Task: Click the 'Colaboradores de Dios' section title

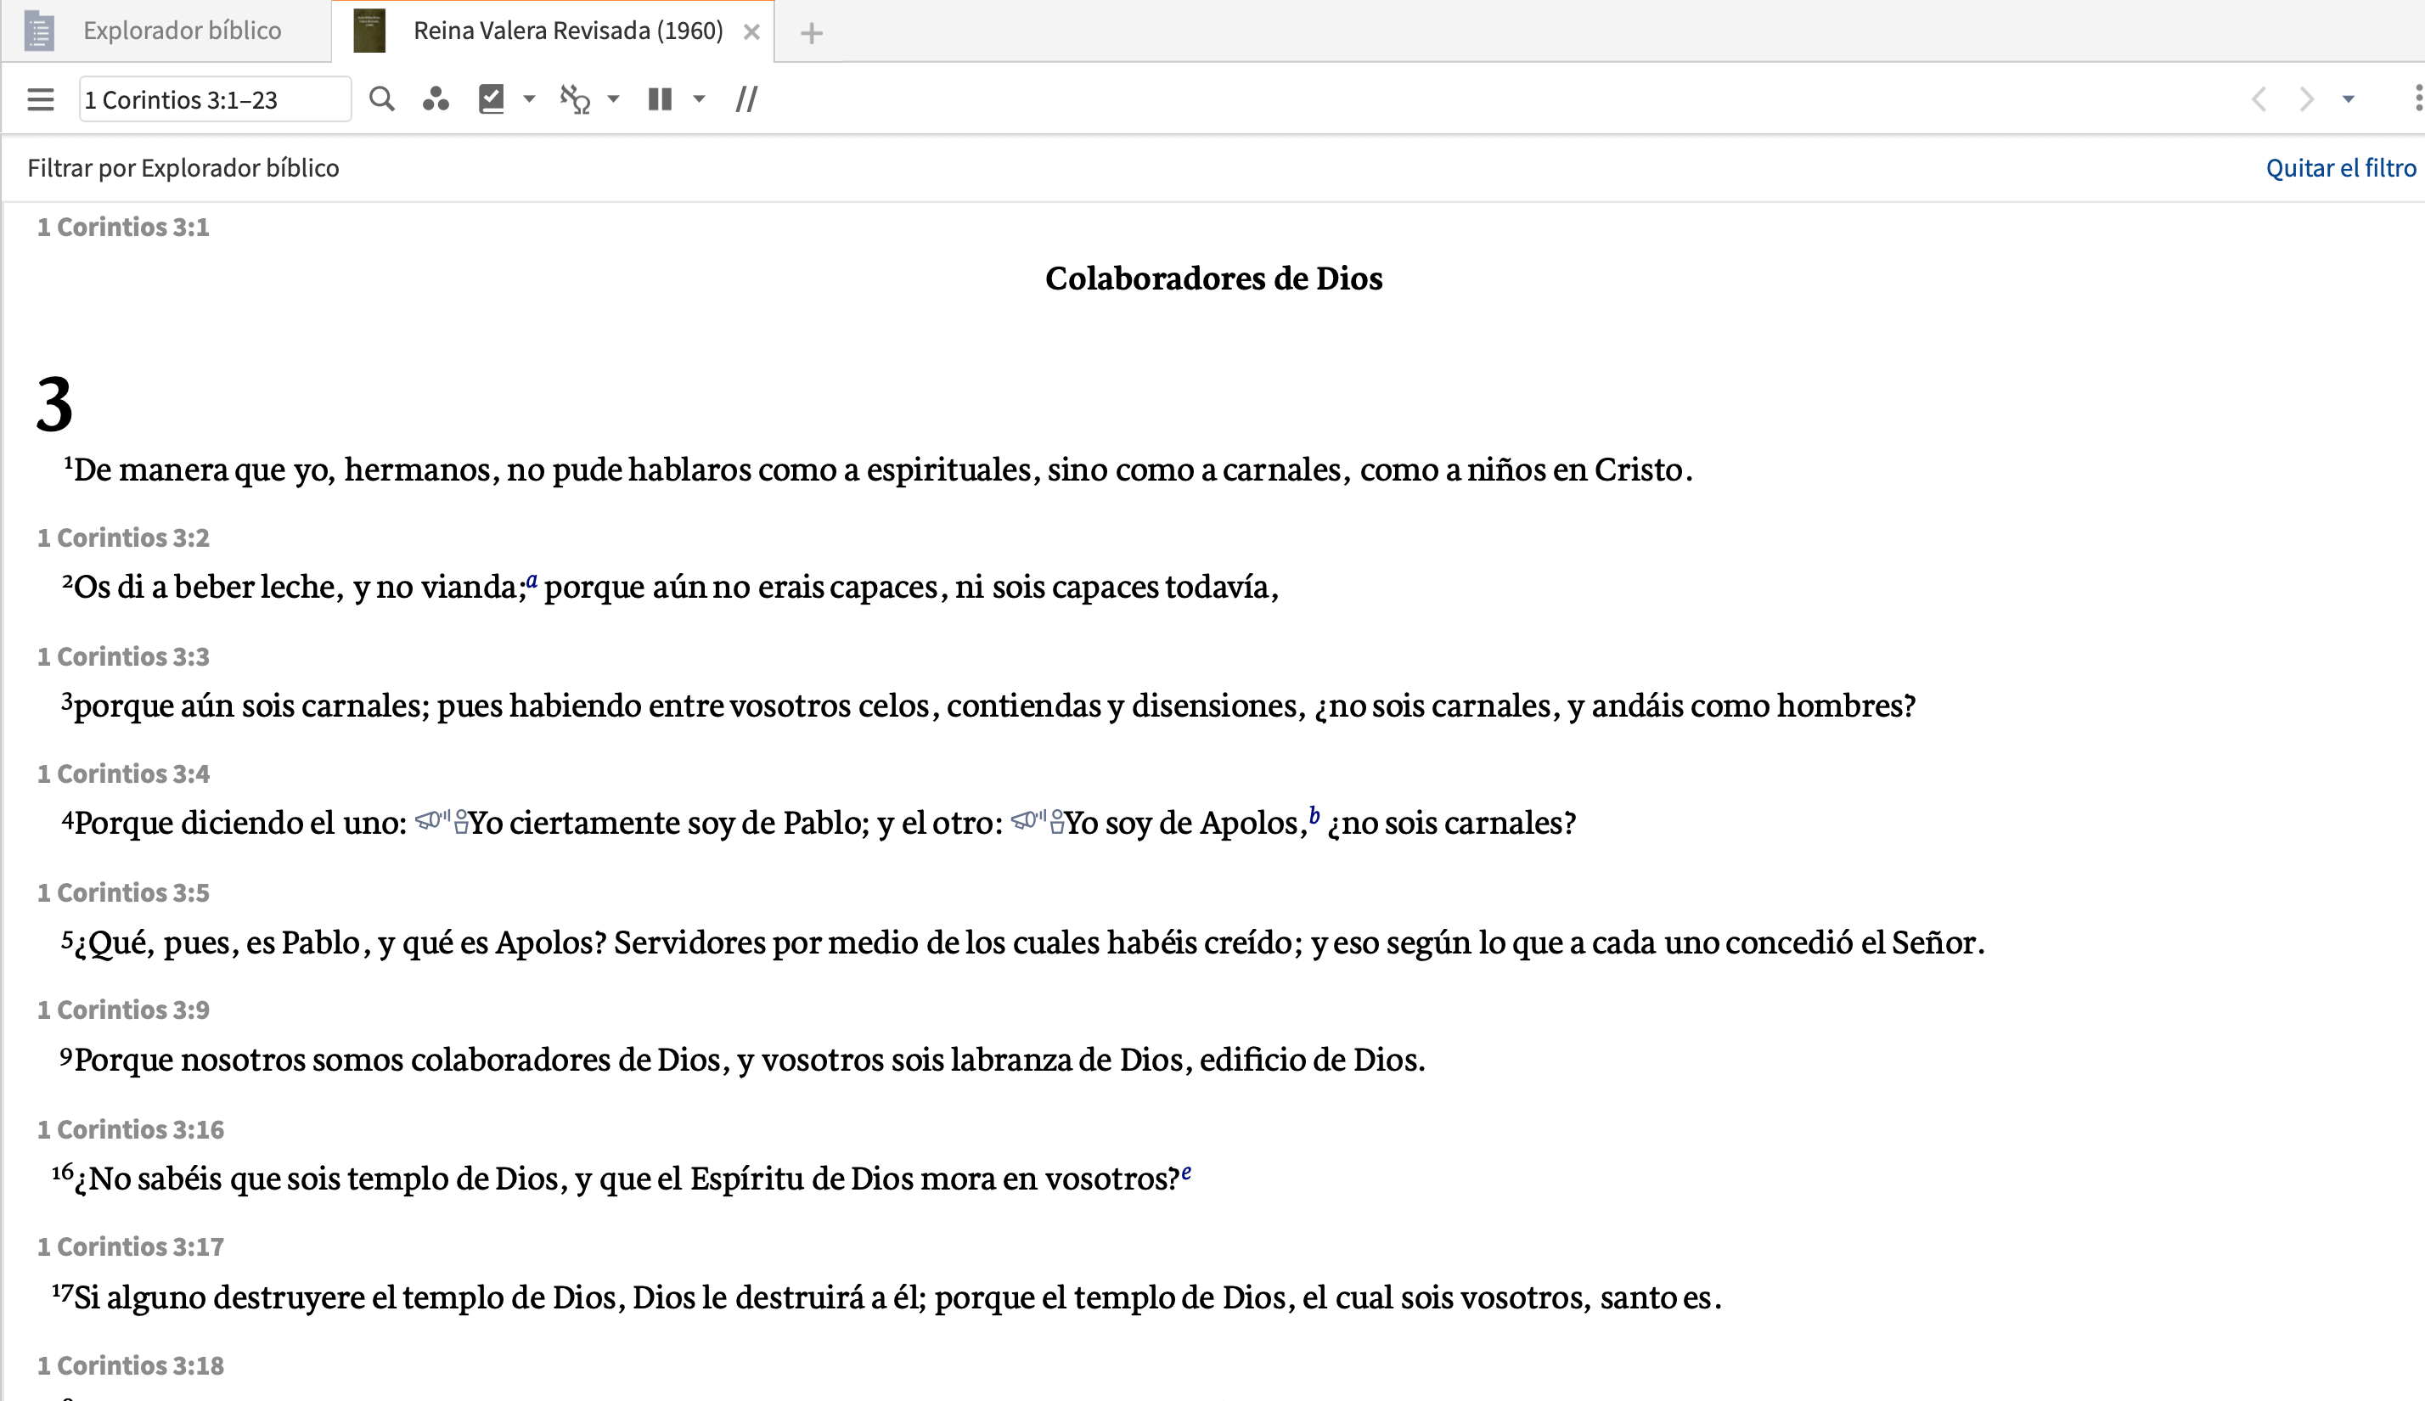Action: (1214, 279)
